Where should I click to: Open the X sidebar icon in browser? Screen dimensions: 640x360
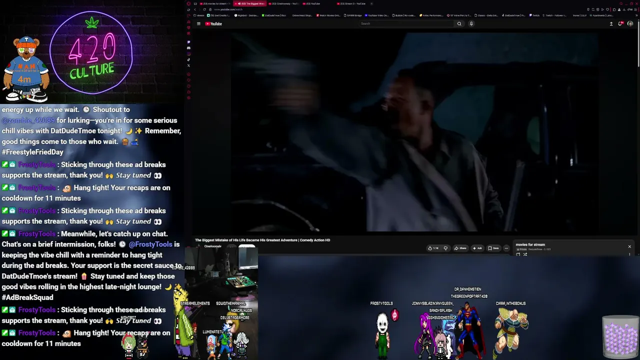(x=188, y=65)
